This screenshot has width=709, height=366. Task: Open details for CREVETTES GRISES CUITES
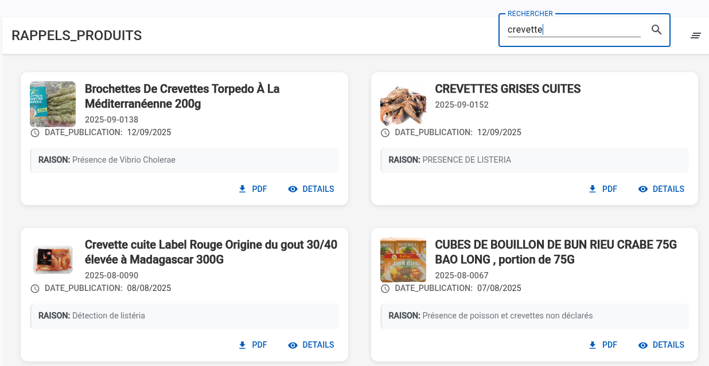click(661, 189)
